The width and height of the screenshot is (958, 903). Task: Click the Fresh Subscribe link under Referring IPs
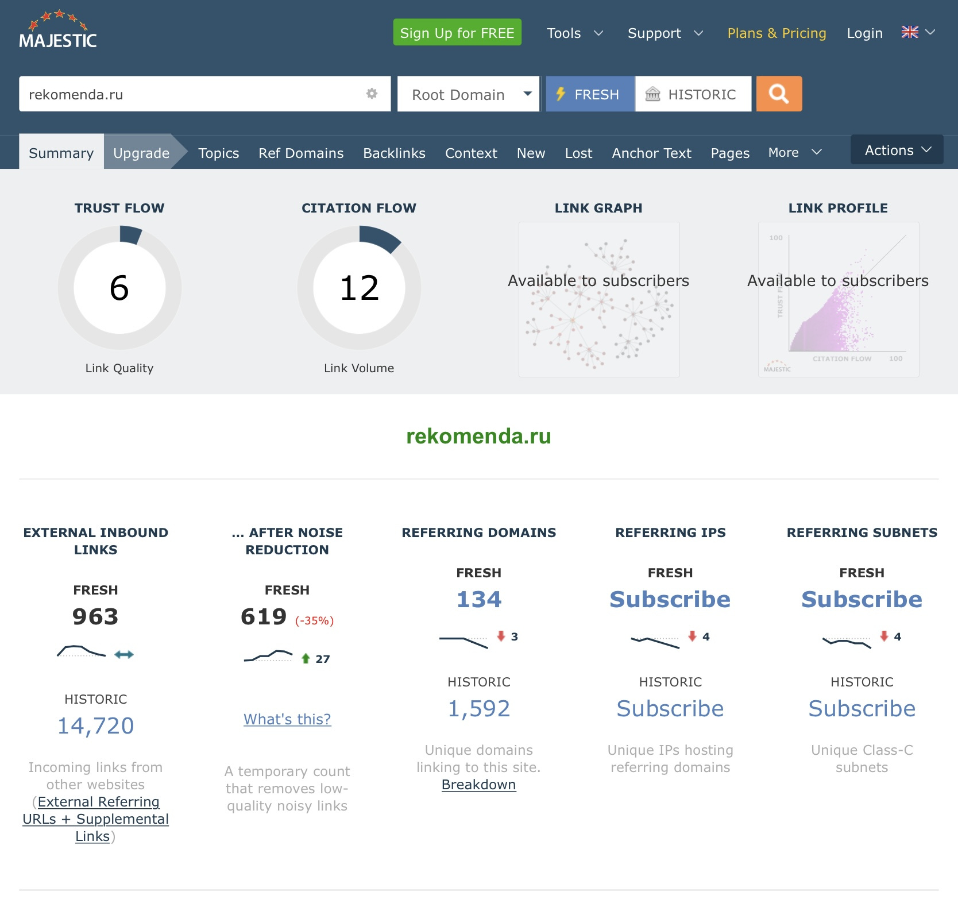pos(670,599)
